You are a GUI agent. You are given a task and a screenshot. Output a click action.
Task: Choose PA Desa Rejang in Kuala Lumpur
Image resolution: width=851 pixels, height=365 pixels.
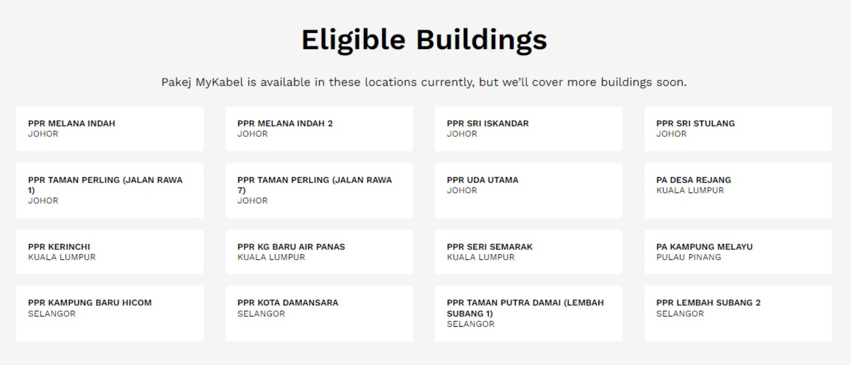[x=738, y=191]
